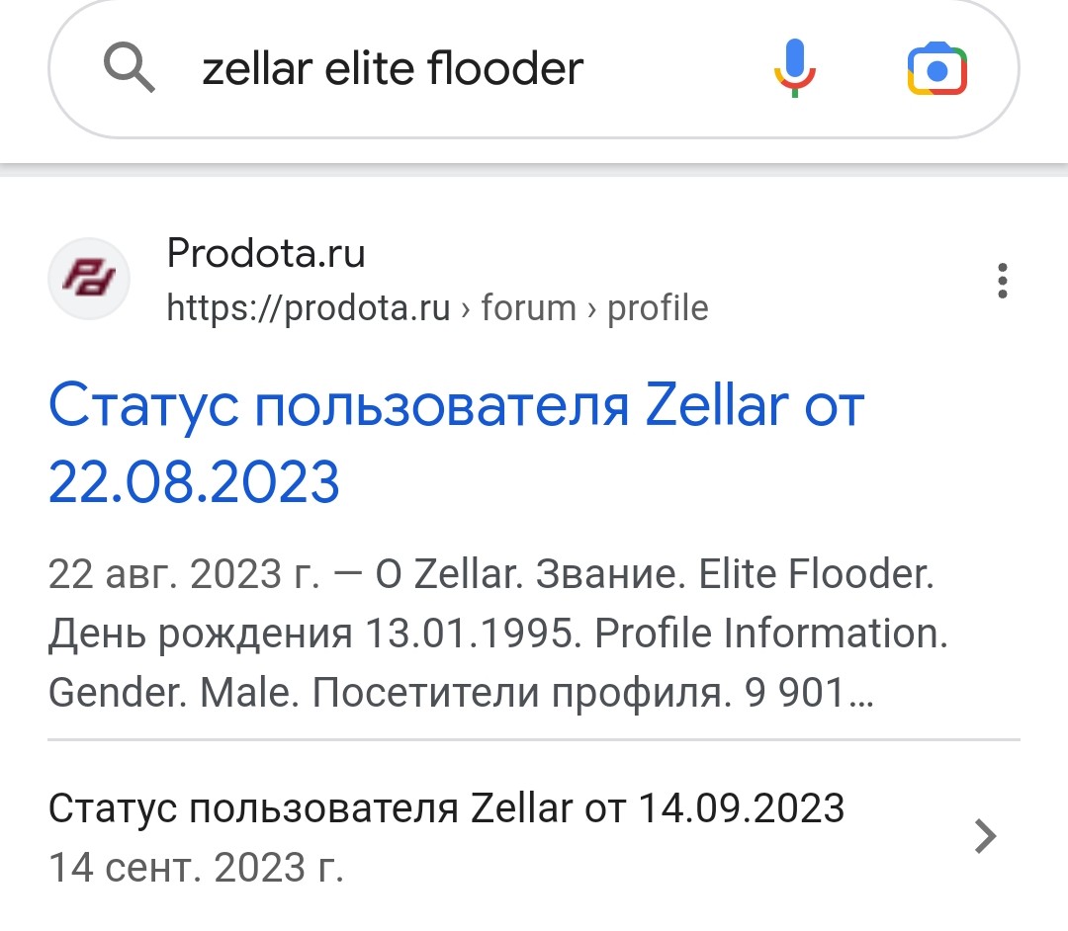Viewport: 1068px width, 931px height.
Task: Click the '22.08.2023' line of the blue title
Action: point(194,482)
